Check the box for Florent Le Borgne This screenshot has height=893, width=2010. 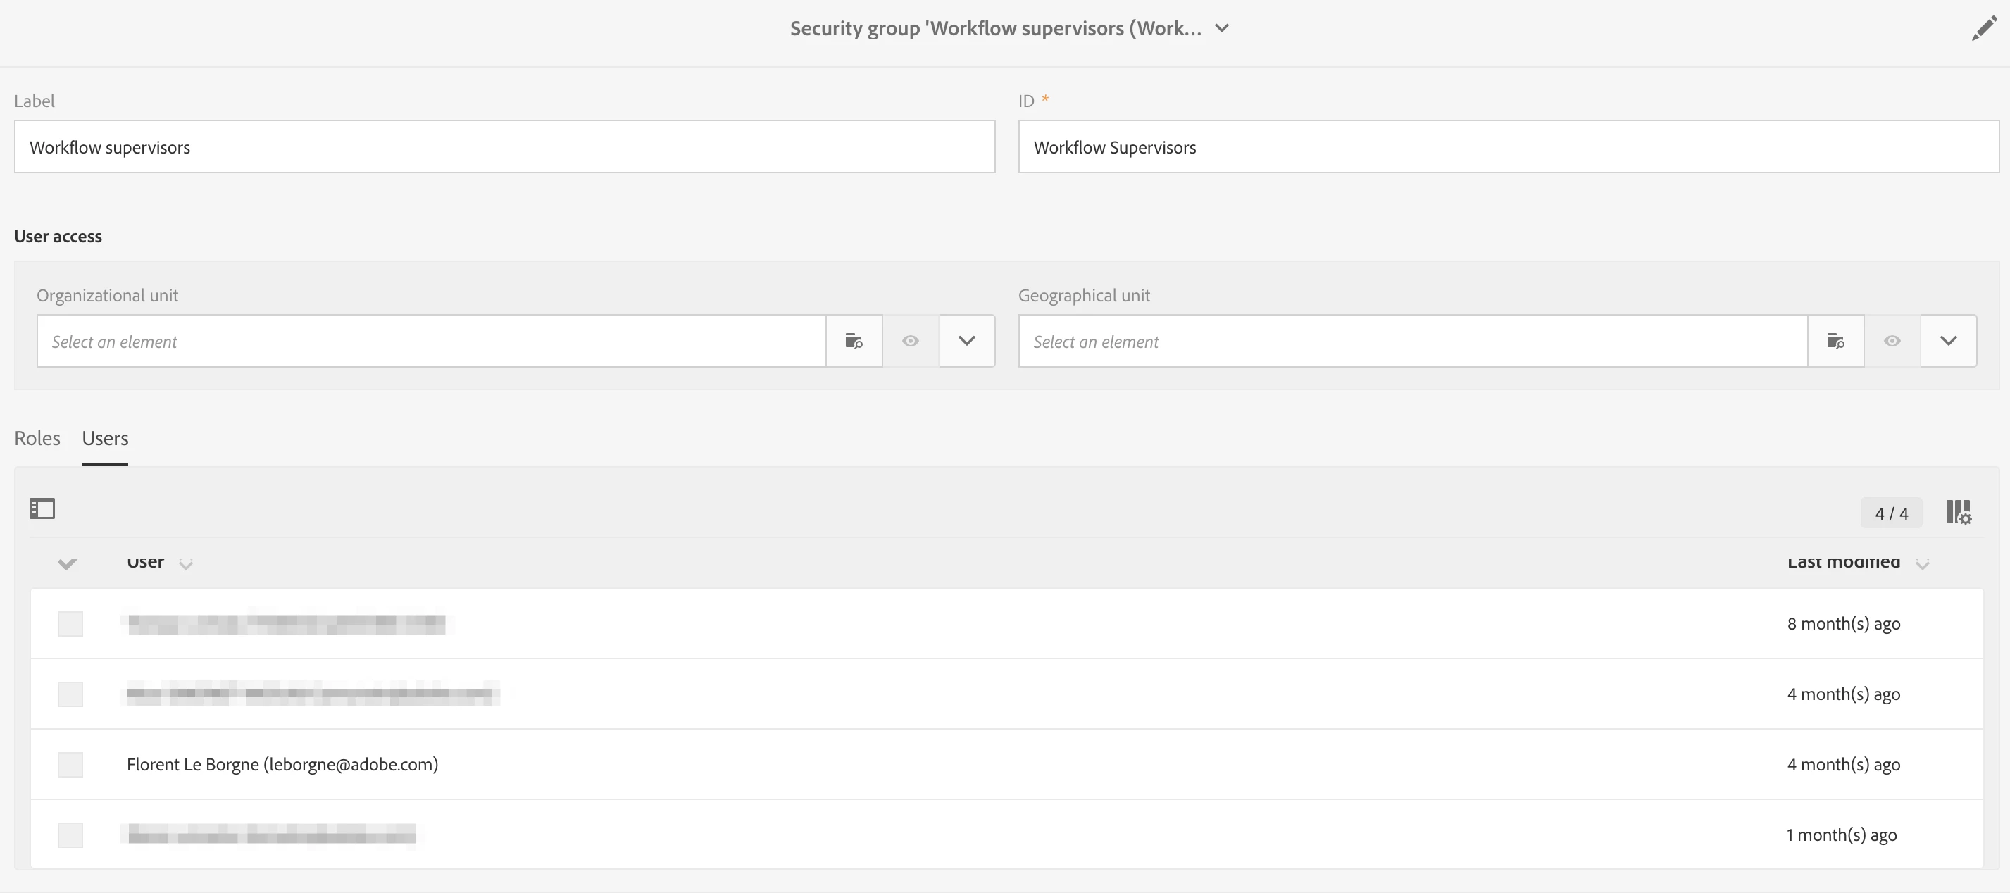pos(70,764)
